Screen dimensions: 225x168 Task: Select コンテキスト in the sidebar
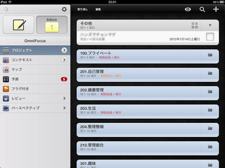pos(35,60)
